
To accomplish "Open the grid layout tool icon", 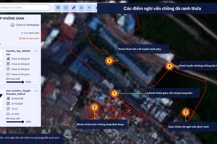I will pyautogui.click(x=66, y=8).
